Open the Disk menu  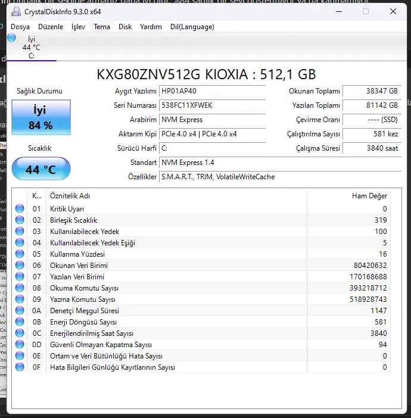(125, 27)
